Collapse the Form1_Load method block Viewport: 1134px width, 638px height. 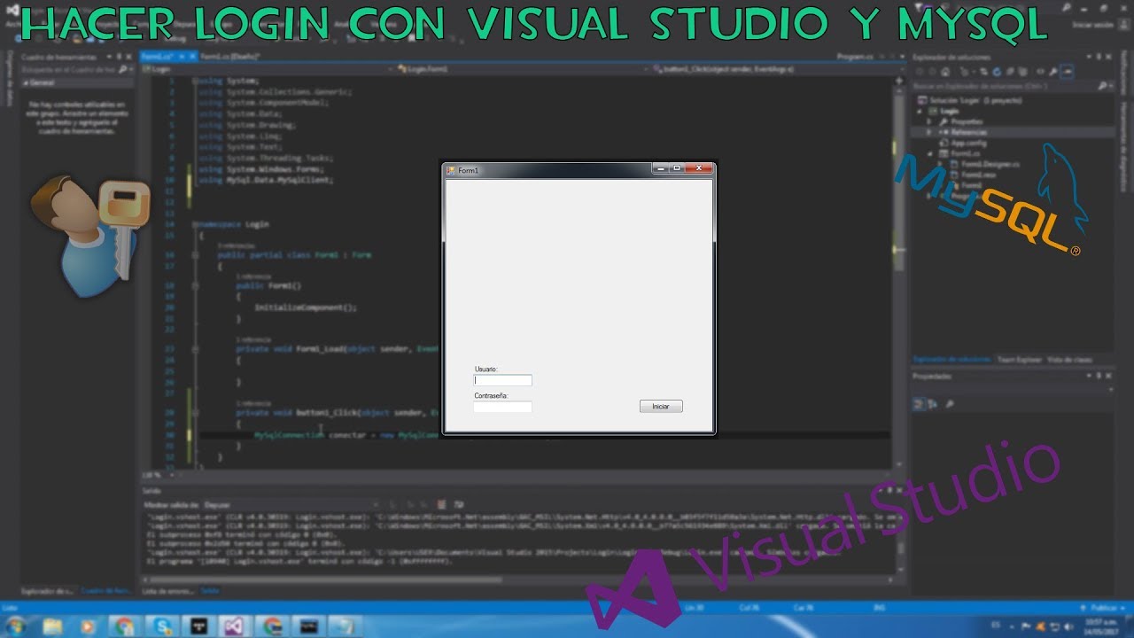pos(195,349)
